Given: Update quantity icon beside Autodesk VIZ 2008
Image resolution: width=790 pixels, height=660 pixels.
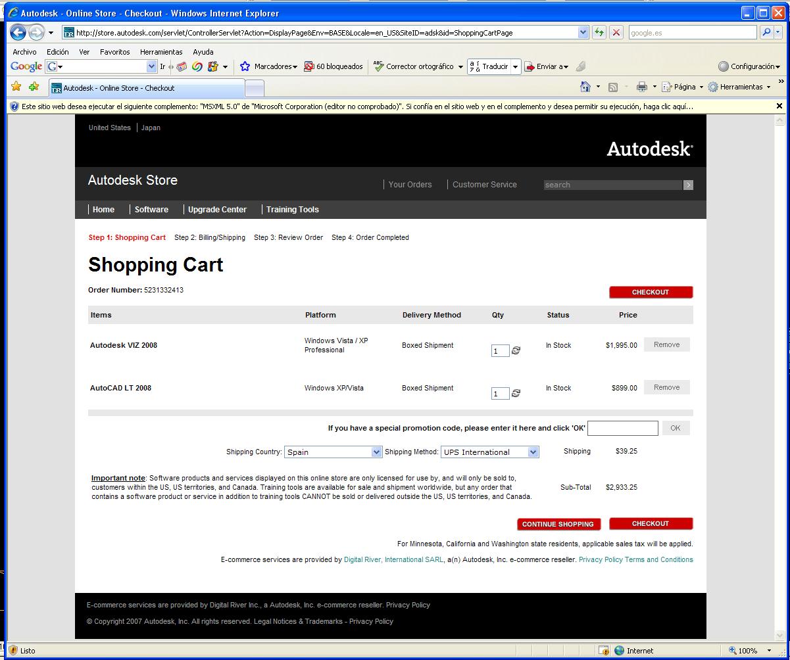Looking at the screenshot, I should pos(516,350).
